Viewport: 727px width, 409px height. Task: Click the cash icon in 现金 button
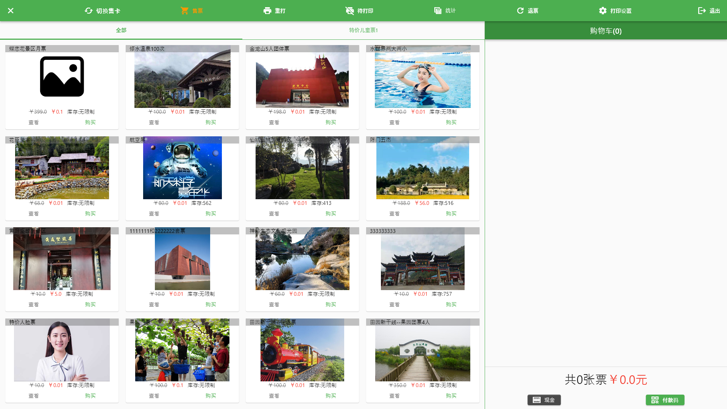(537, 400)
